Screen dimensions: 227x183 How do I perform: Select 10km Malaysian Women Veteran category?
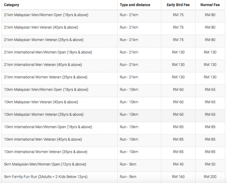click(44, 114)
